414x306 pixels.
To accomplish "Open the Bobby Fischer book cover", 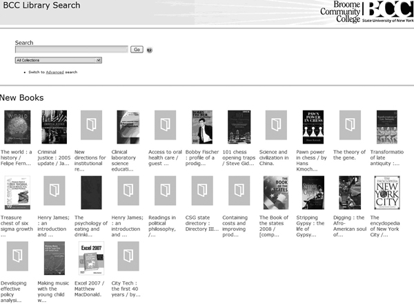I will pos(201,126).
